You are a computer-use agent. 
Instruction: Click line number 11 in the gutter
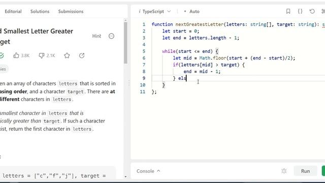[143, 91]
